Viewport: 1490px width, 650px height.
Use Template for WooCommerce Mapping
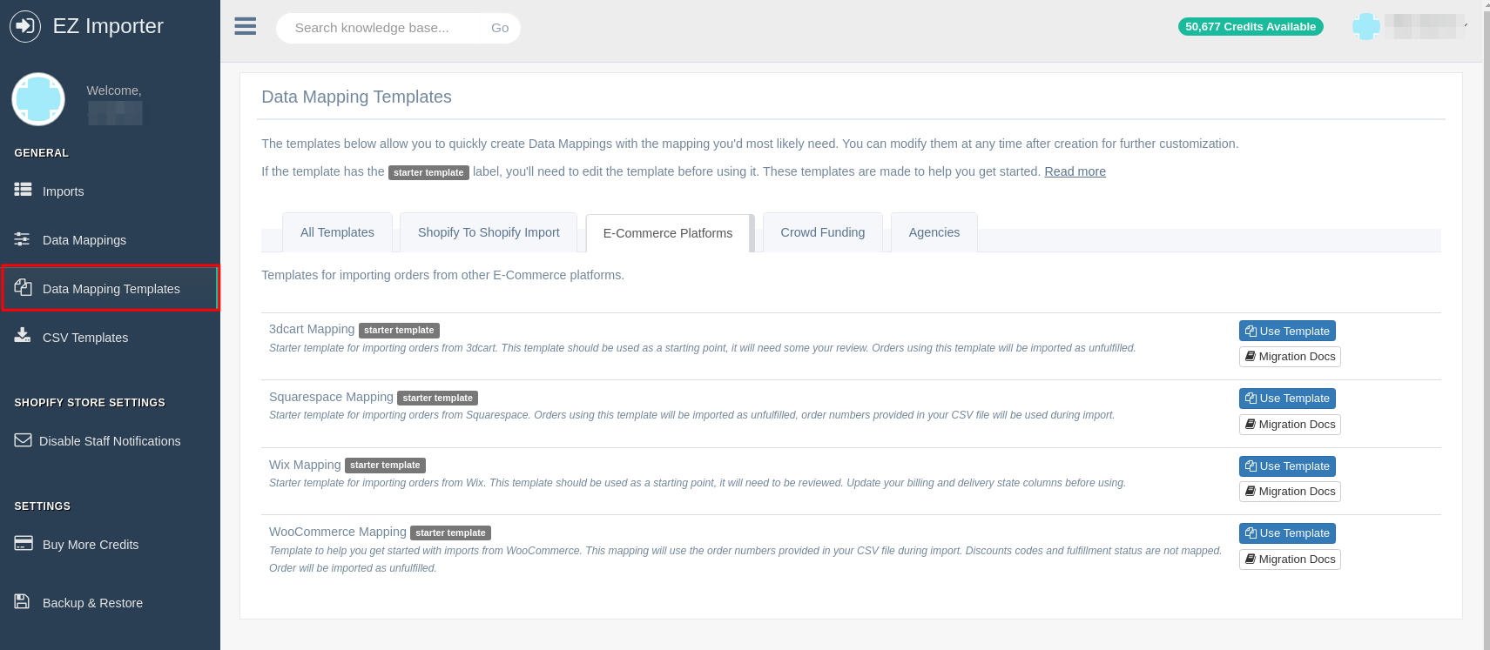pos(1287,533)
